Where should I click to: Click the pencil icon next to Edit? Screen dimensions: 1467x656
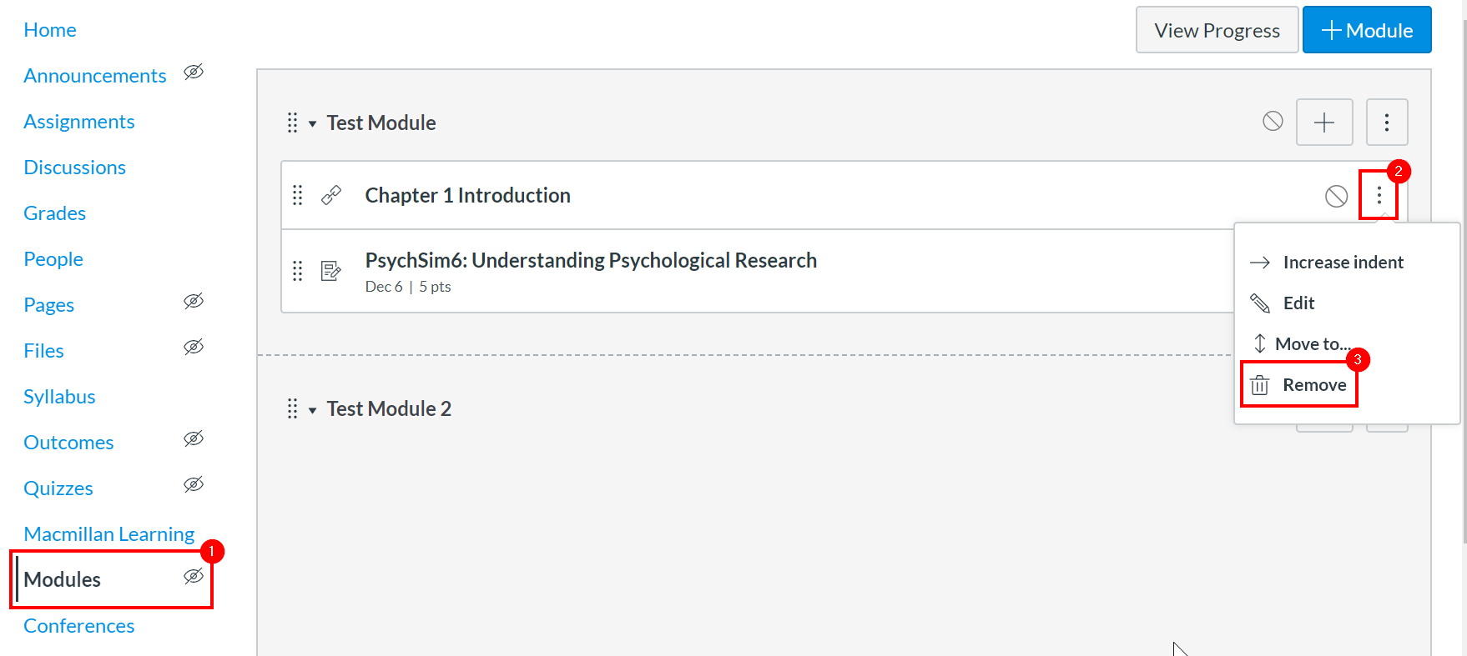pyautogui.click(x=1259, y=303)
